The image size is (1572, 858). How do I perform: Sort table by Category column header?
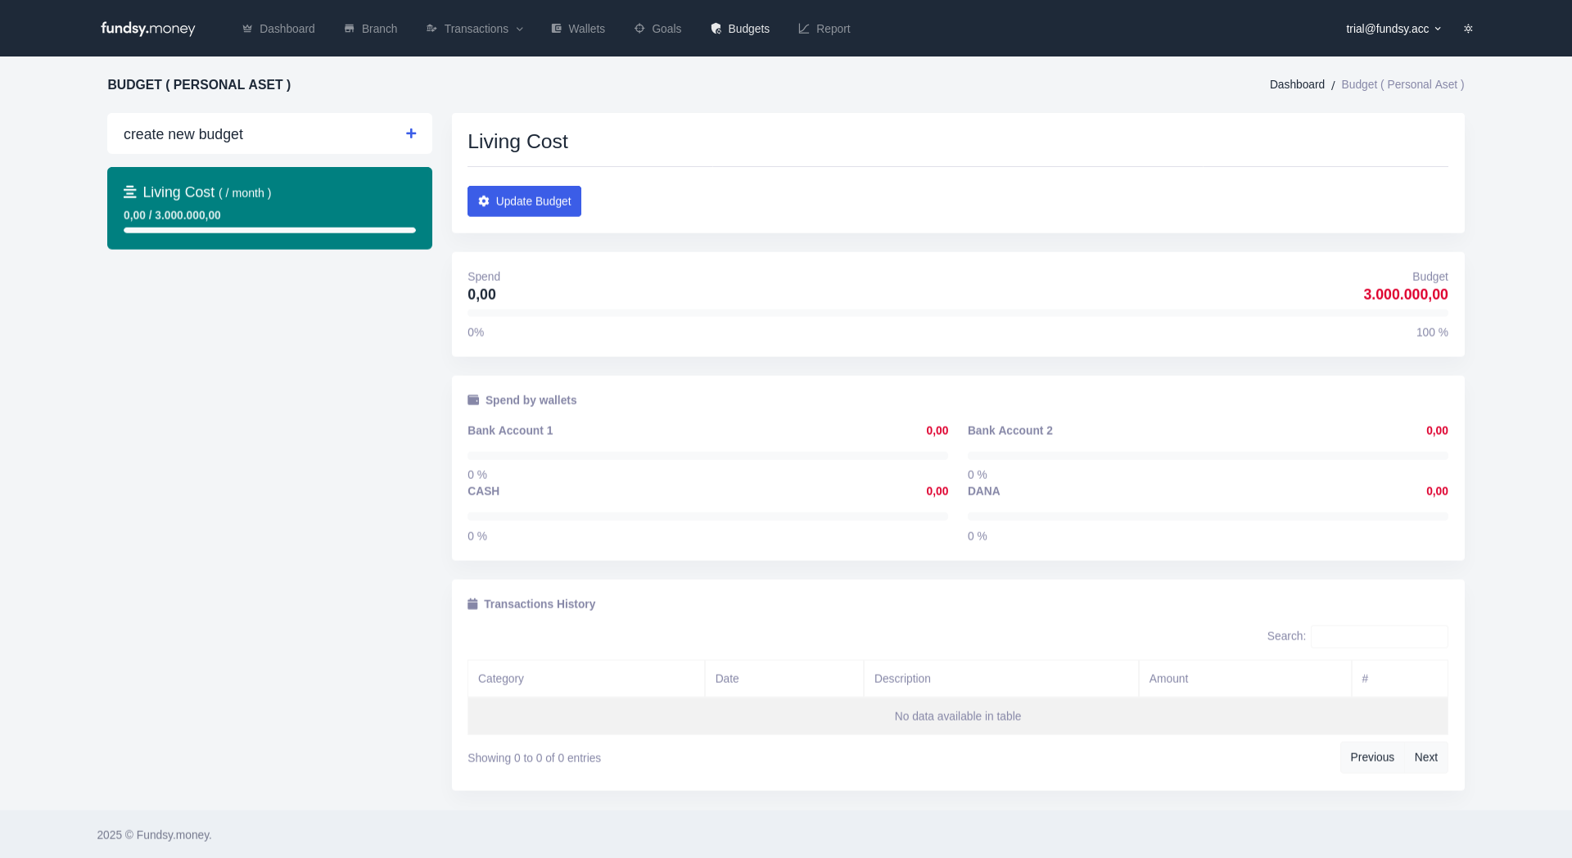[585, 679]
